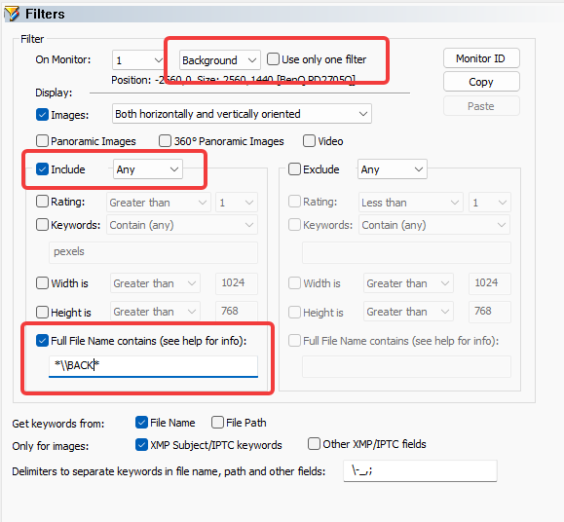
Task: Open the On Monitor number dropdown
Action: pos(139,60)
